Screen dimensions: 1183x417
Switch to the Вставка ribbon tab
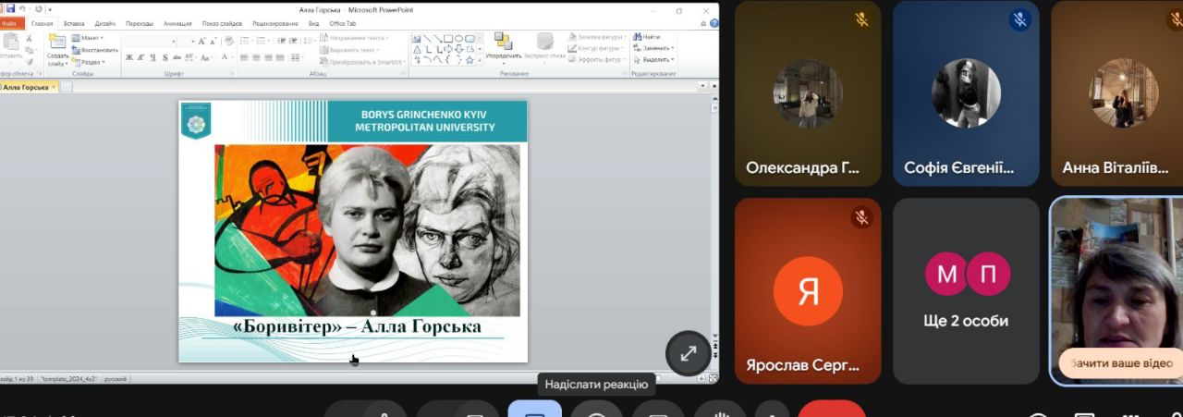(x=74, y=23)
